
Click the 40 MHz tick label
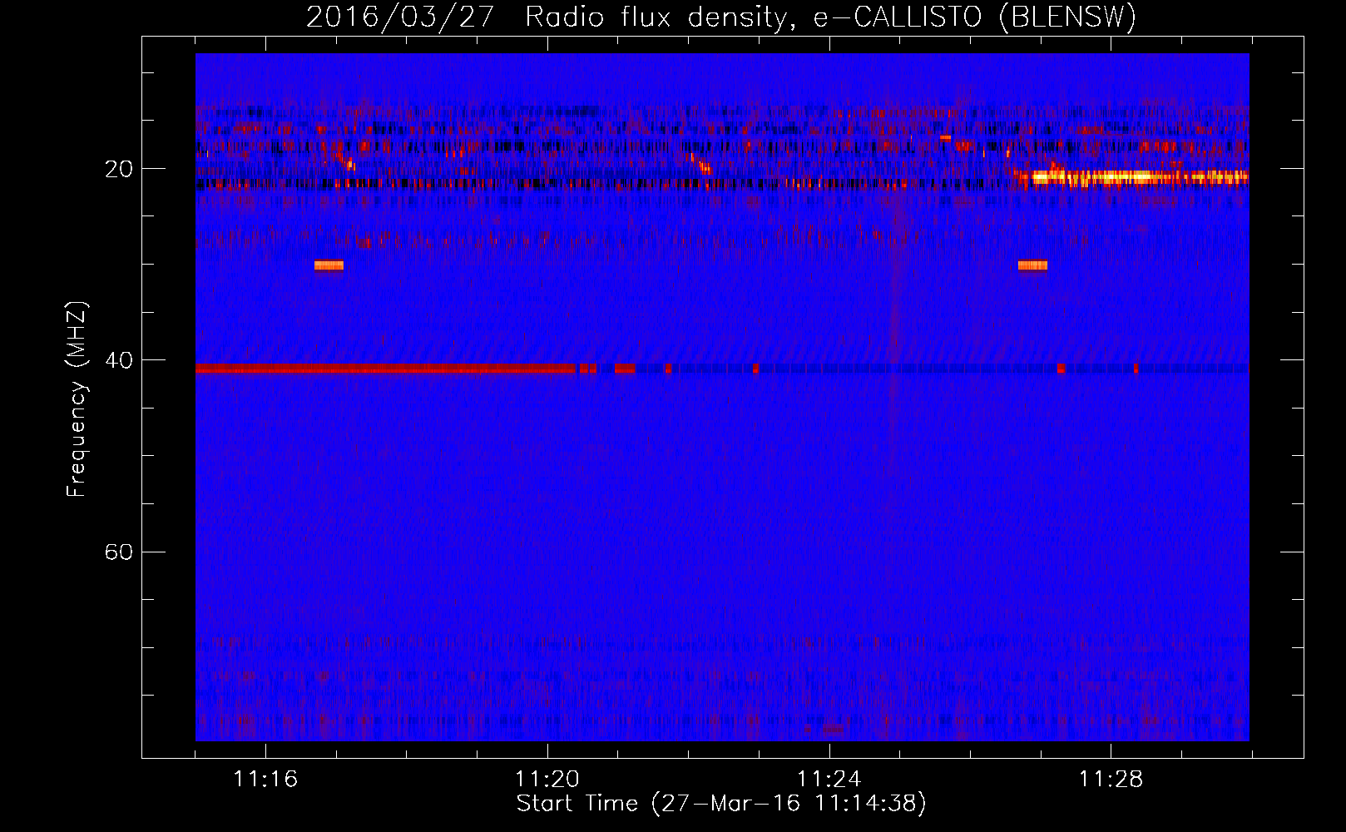[118, 360]
